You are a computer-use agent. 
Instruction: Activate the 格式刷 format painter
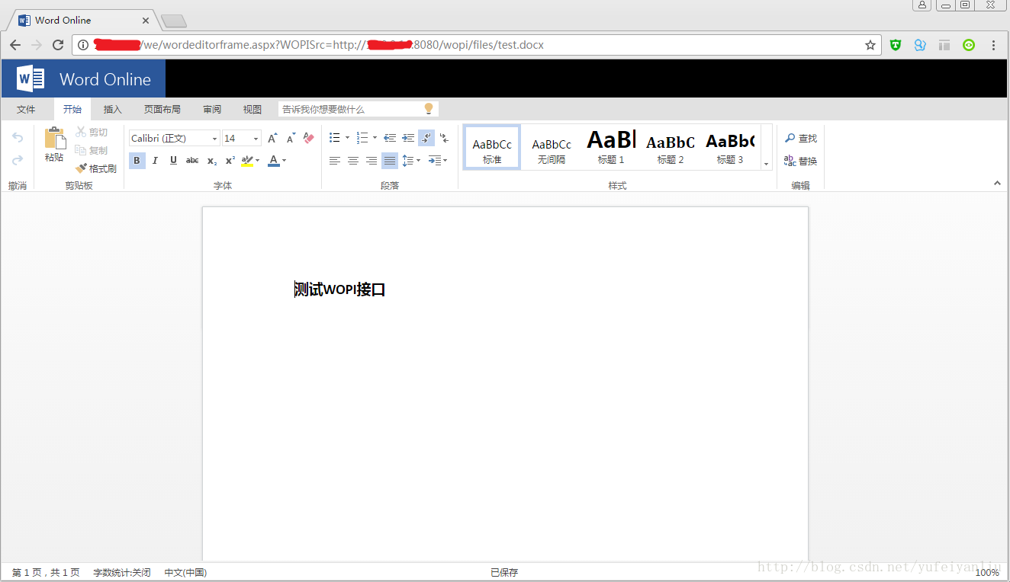(96, 168)
